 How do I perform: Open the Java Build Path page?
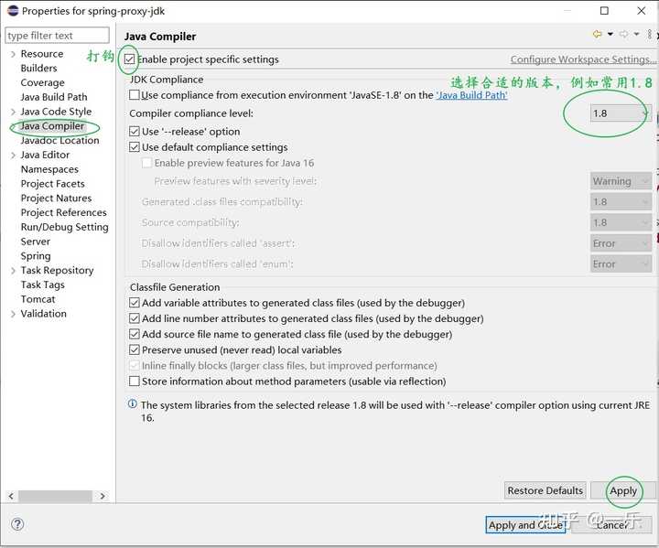tap(54, 97)
